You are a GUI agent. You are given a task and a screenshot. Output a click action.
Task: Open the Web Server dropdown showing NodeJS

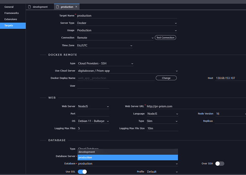[x=93, y=107]
